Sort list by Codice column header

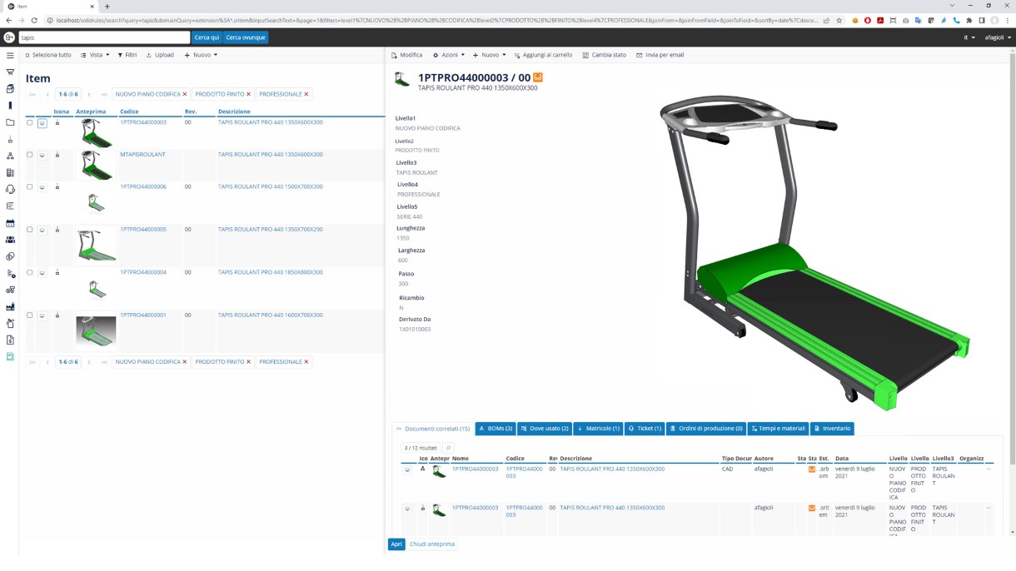point(129,112)
